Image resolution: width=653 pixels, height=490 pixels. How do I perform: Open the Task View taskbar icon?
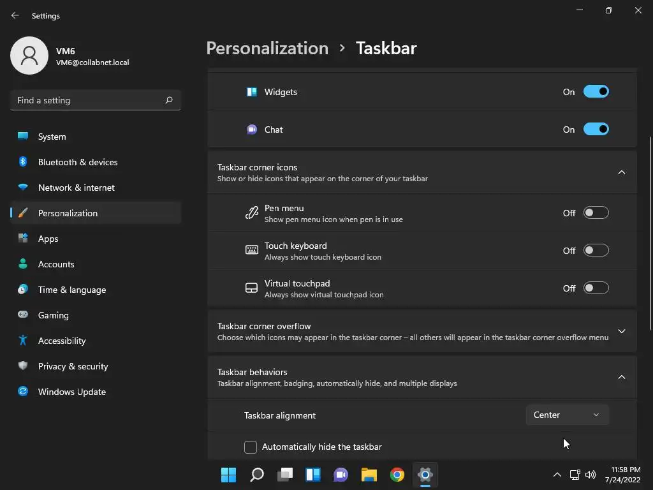tap(285, 475)
